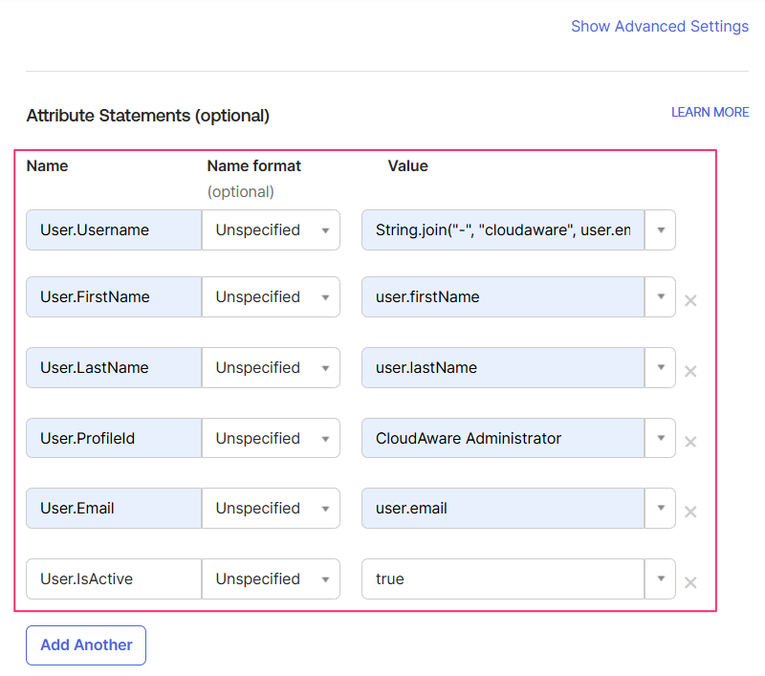Open the value dropdown arrow beside String.join expression
Viewport: 765px width, 676px height.
point(661,229)
